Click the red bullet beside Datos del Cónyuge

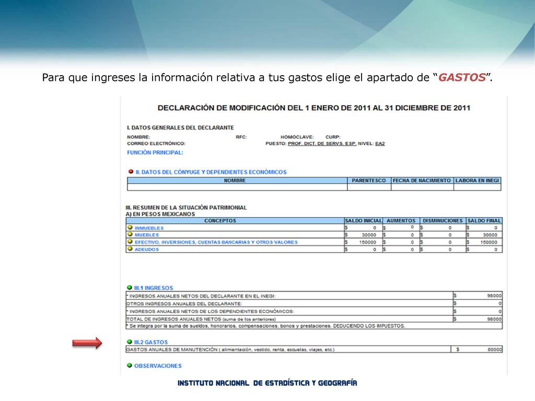point(131,171)
